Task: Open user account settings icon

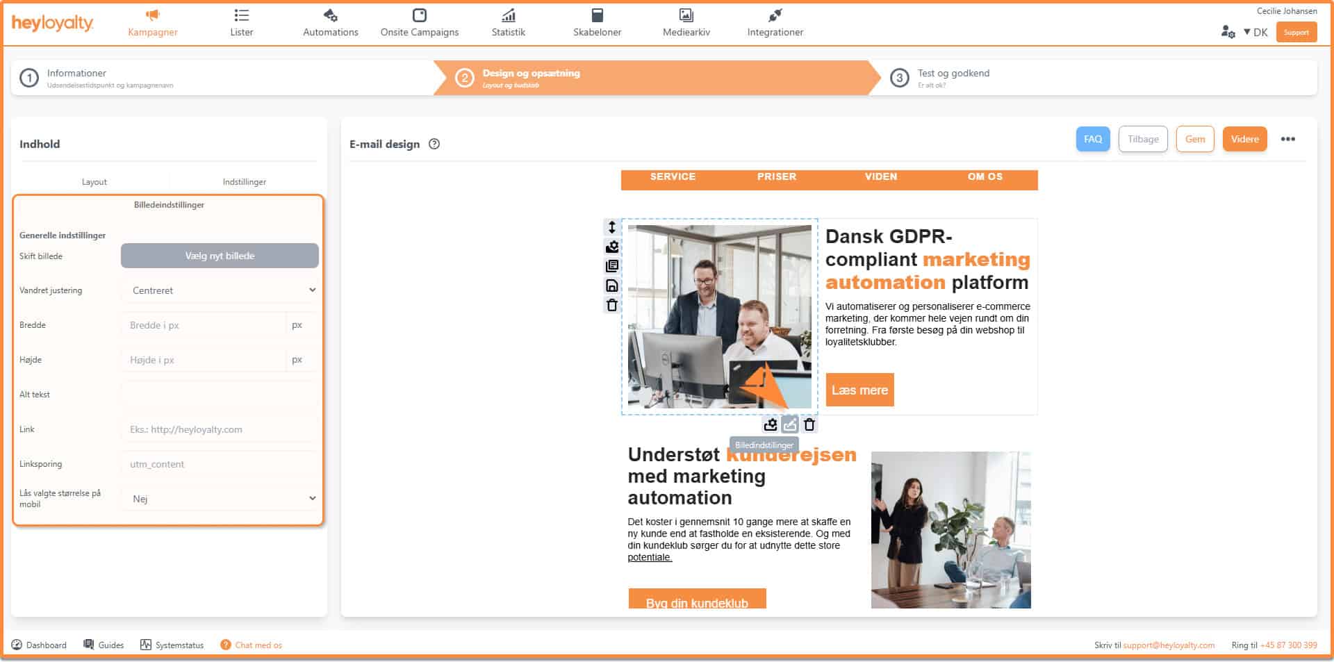Action: 1228,32
